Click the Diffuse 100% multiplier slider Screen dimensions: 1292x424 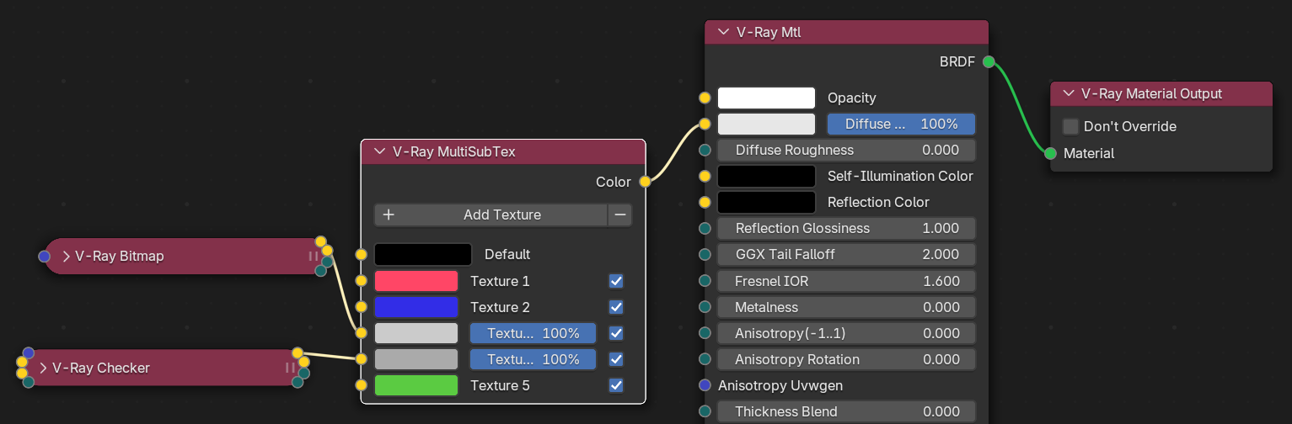(x=901, y=124)
